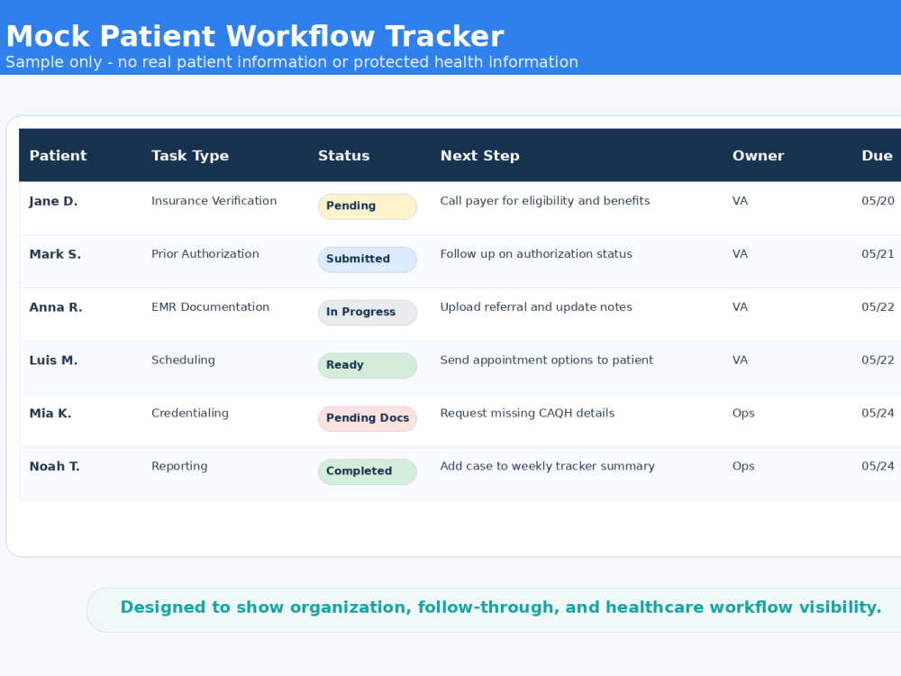Click the Next Step column header
The height and width of the screenshot is (676, 901).
pyautogui.click(x=480, y=156)
